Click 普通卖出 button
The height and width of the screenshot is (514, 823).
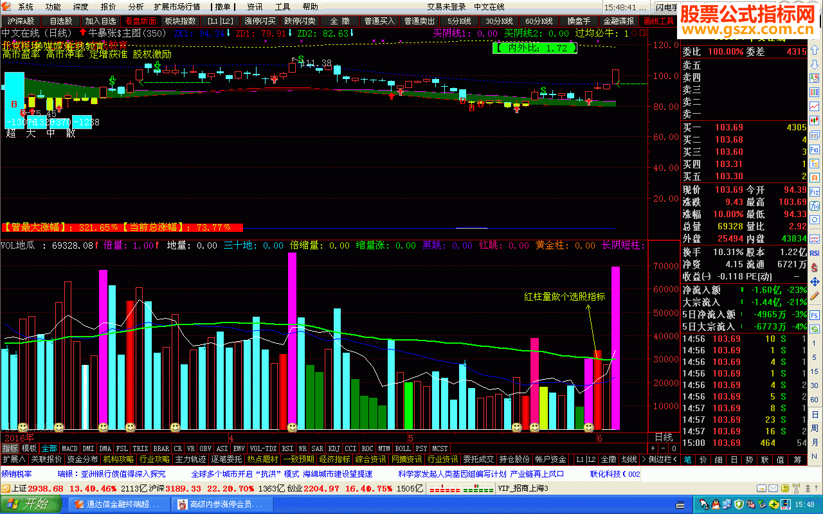point(419,21)
